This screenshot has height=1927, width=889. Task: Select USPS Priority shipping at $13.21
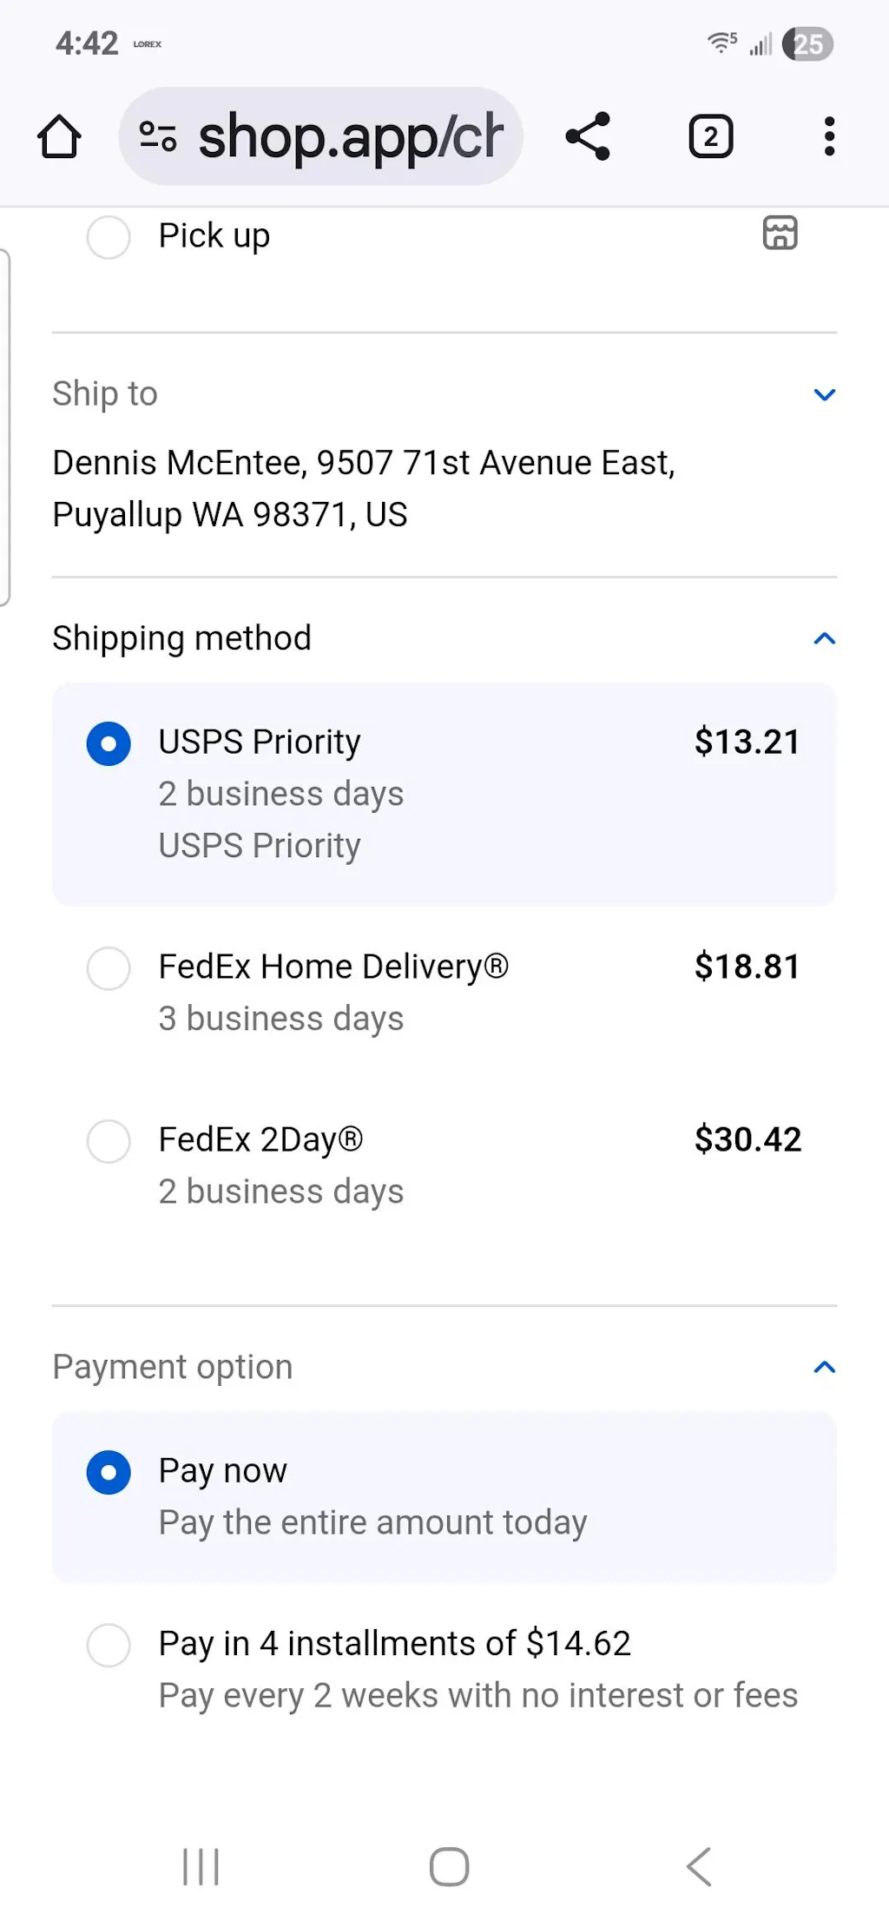pyautogui.click(x=109, y=744)
